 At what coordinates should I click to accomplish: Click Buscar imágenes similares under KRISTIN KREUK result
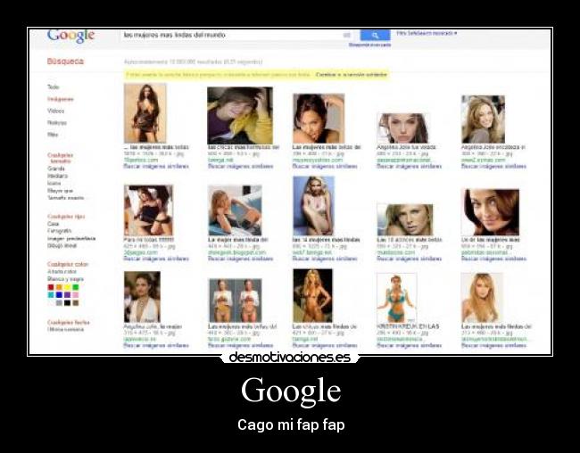pyautogui.click(x=409, y=345)
